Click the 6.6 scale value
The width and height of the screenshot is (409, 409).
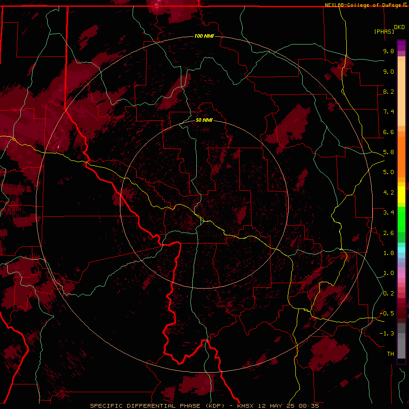click(389, 132)
